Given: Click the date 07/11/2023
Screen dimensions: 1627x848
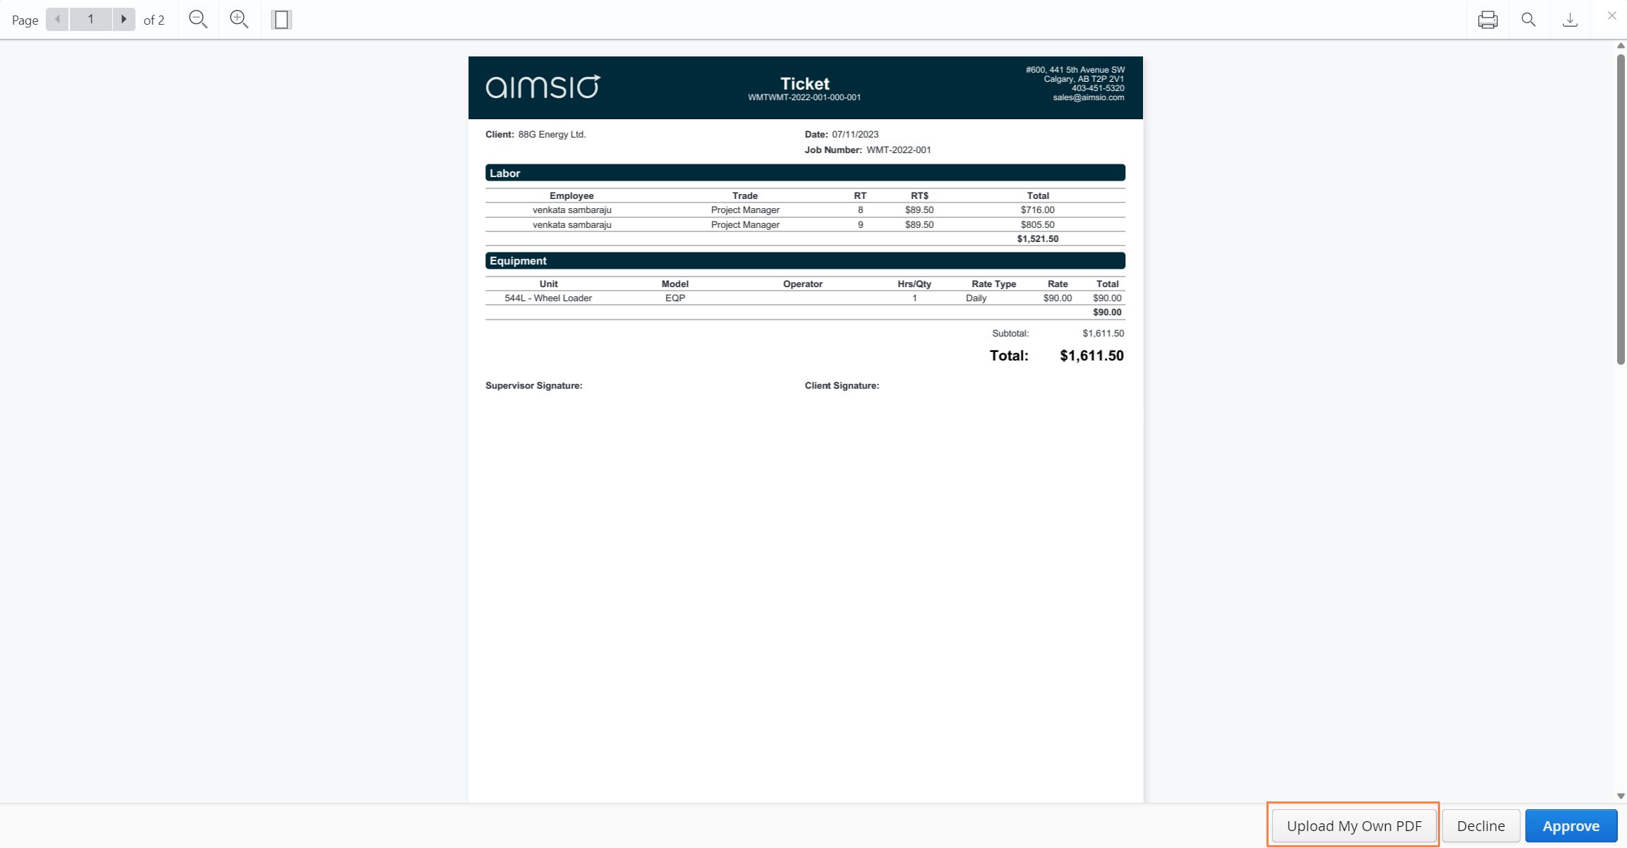Looking at the screenshot, I should 855,134.
